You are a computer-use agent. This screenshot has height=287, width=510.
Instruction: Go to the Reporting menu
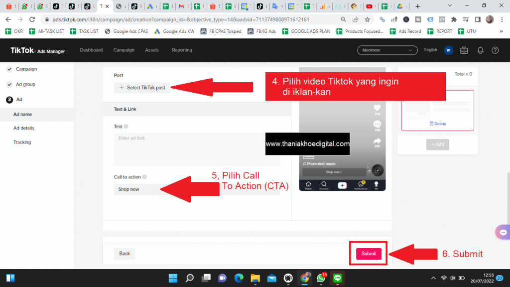point(182,50)
